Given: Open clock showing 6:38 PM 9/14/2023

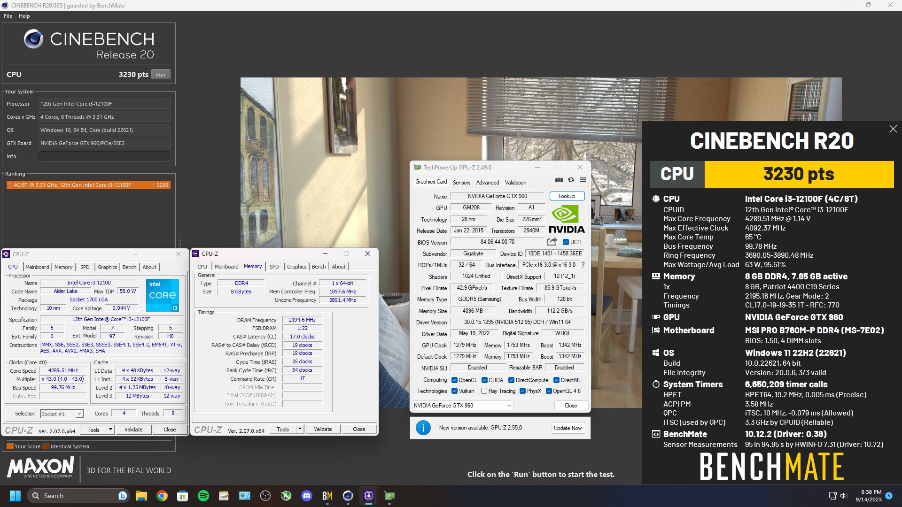Looking at the screenshot, I should tap(868, 496).
